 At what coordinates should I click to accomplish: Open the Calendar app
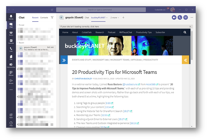coord(11,41)
